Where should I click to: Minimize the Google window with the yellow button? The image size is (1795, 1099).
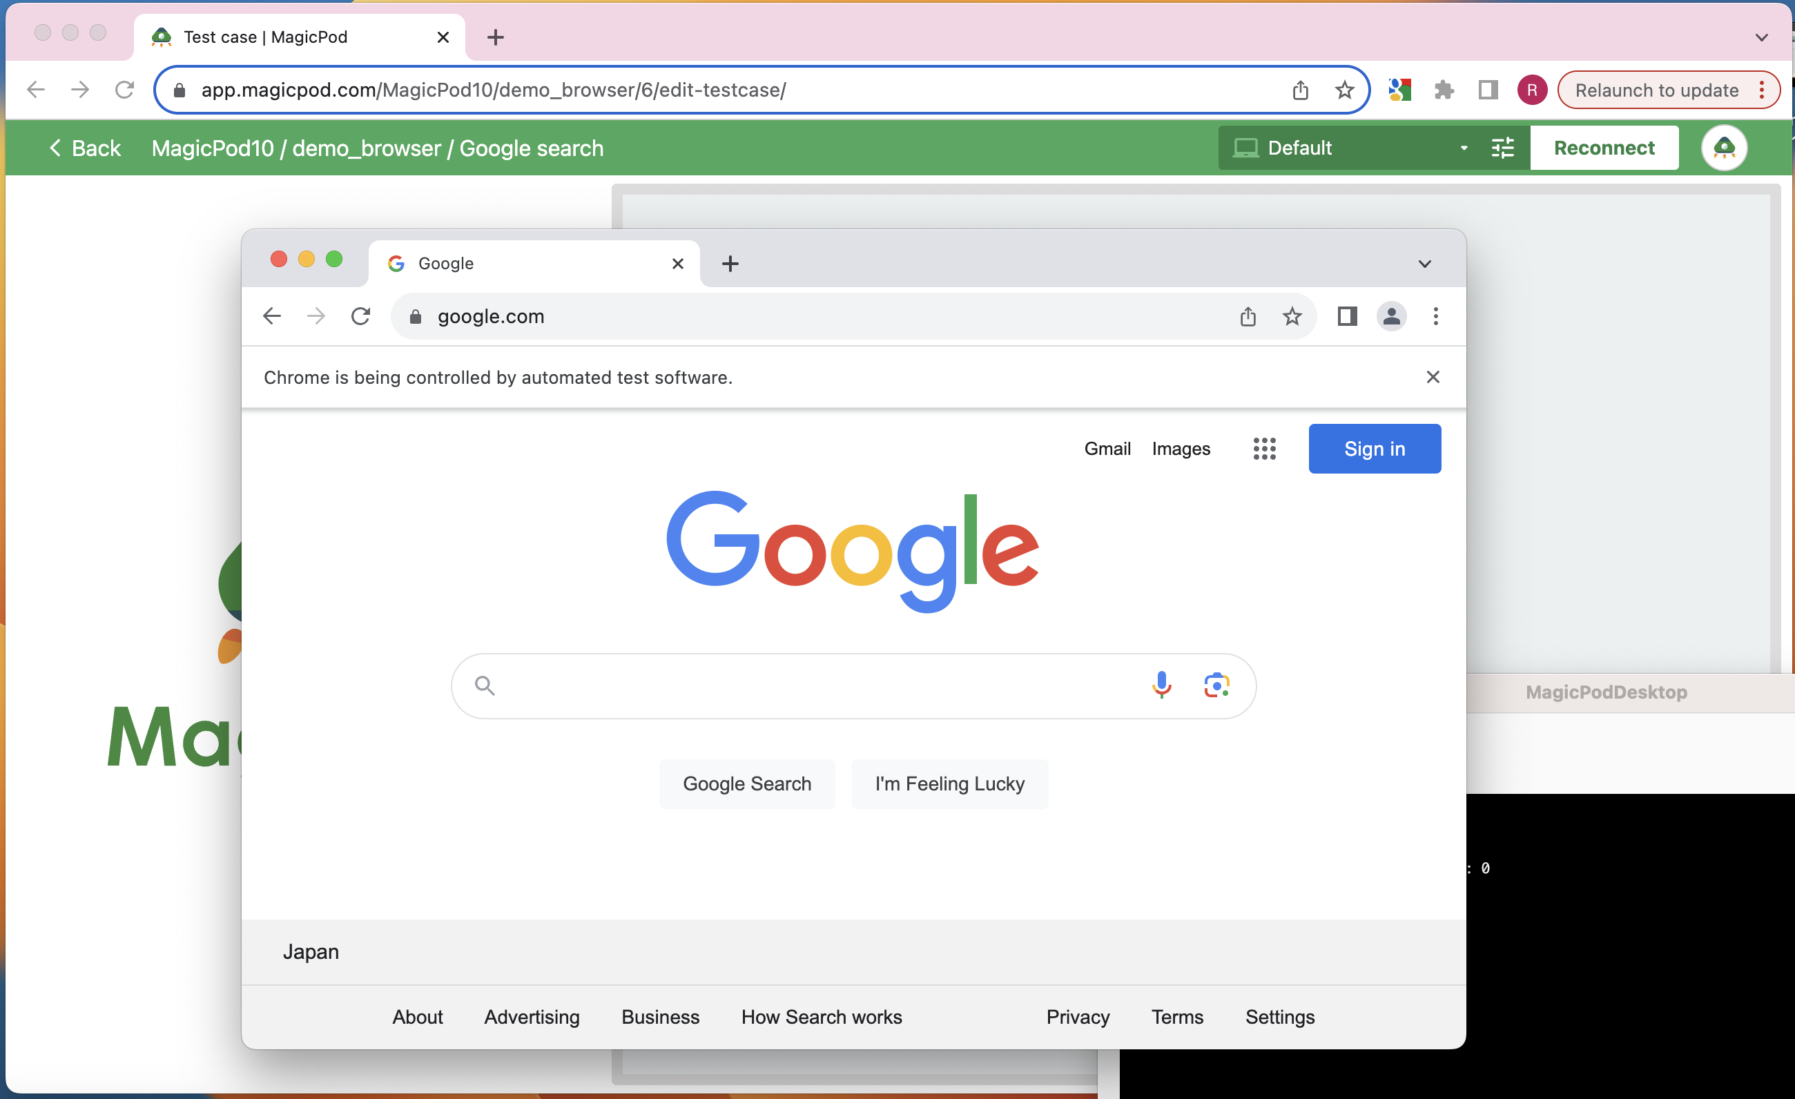[306, 260]
